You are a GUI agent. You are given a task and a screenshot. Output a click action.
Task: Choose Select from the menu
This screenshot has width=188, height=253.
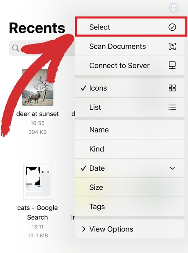[x=130, y=27]
